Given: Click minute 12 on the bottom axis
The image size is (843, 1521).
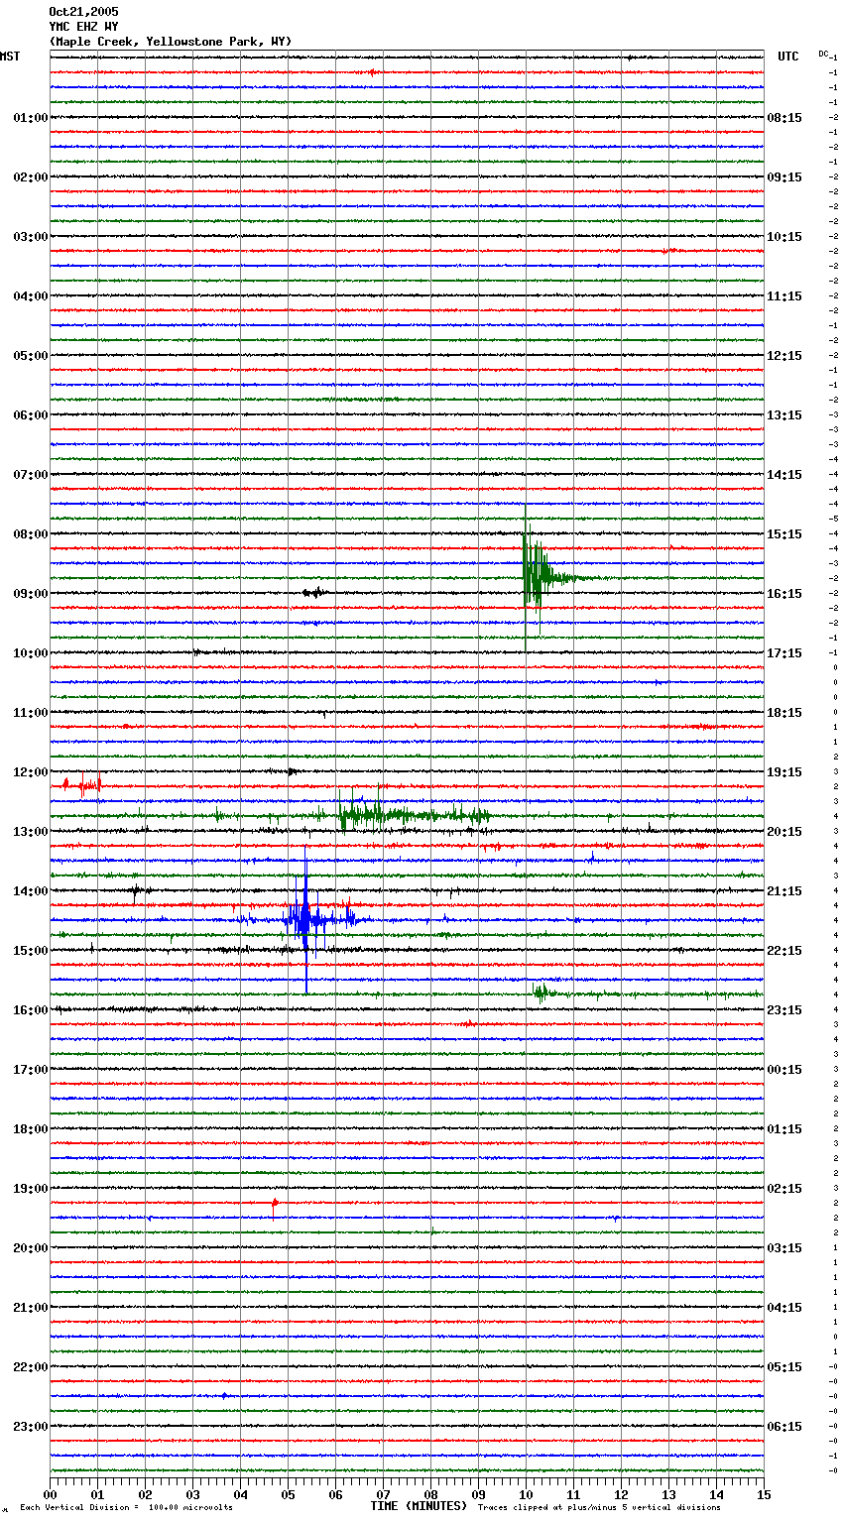Looking at the screenshot, I should [621, 1494].
